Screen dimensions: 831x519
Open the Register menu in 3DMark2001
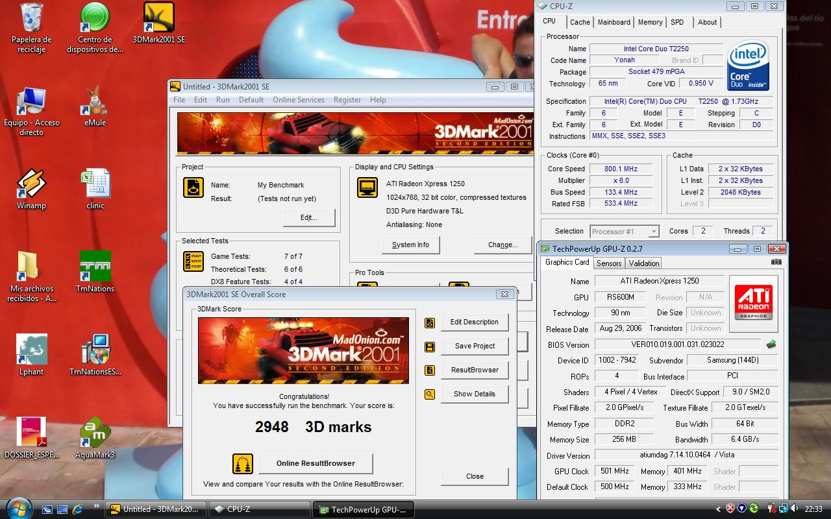click(347, 100)
